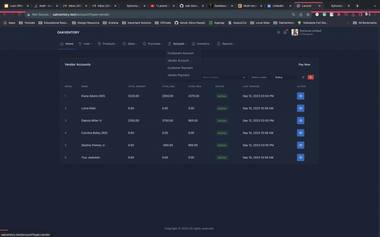Open the Grafana bookmark folder
The height and width of the screenshot is (237, 380).
point(111,23)
